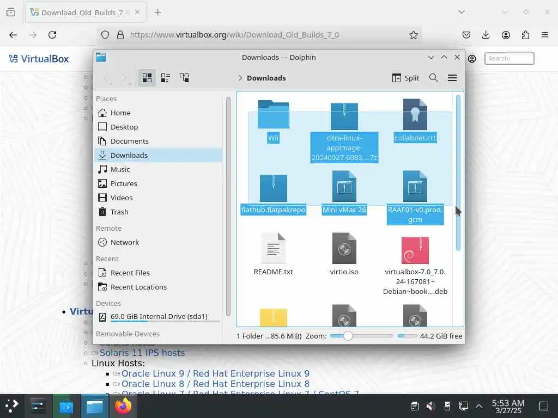Screen dimensions: 558x418
Task: Select the README.txt document icon
Action: pyautogui.click(x=274, y=248)
